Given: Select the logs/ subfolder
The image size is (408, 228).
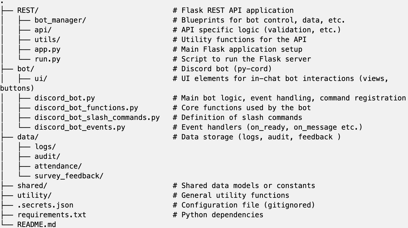Looking at the screenshot, I should [45, 147].
